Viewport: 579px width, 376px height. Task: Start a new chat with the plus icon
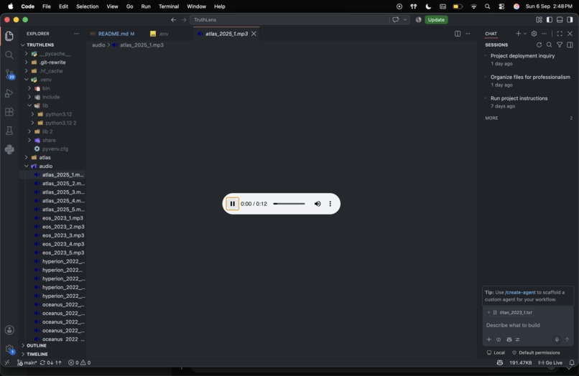pos(518,34)
